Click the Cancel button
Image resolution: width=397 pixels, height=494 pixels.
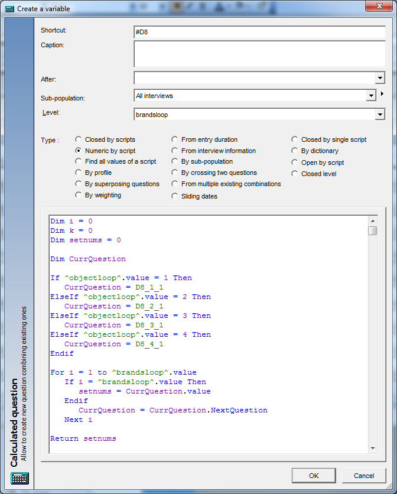tap(364, 476)
